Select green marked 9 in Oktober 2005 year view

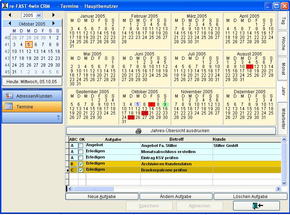pyautogui.click(x=165, y=104)
